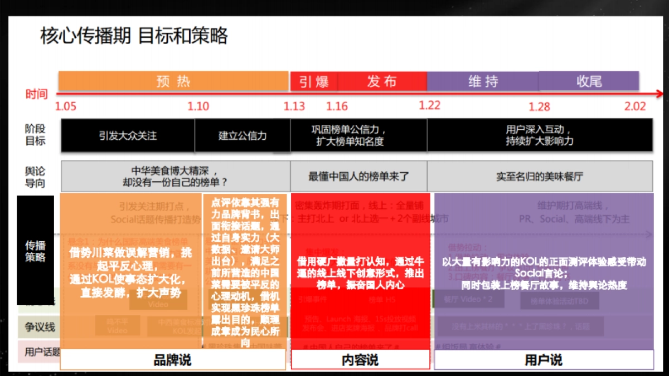Click the orange 预热 phase bar
The height and width of the screenshot is (376, 669).
[173, 81]
